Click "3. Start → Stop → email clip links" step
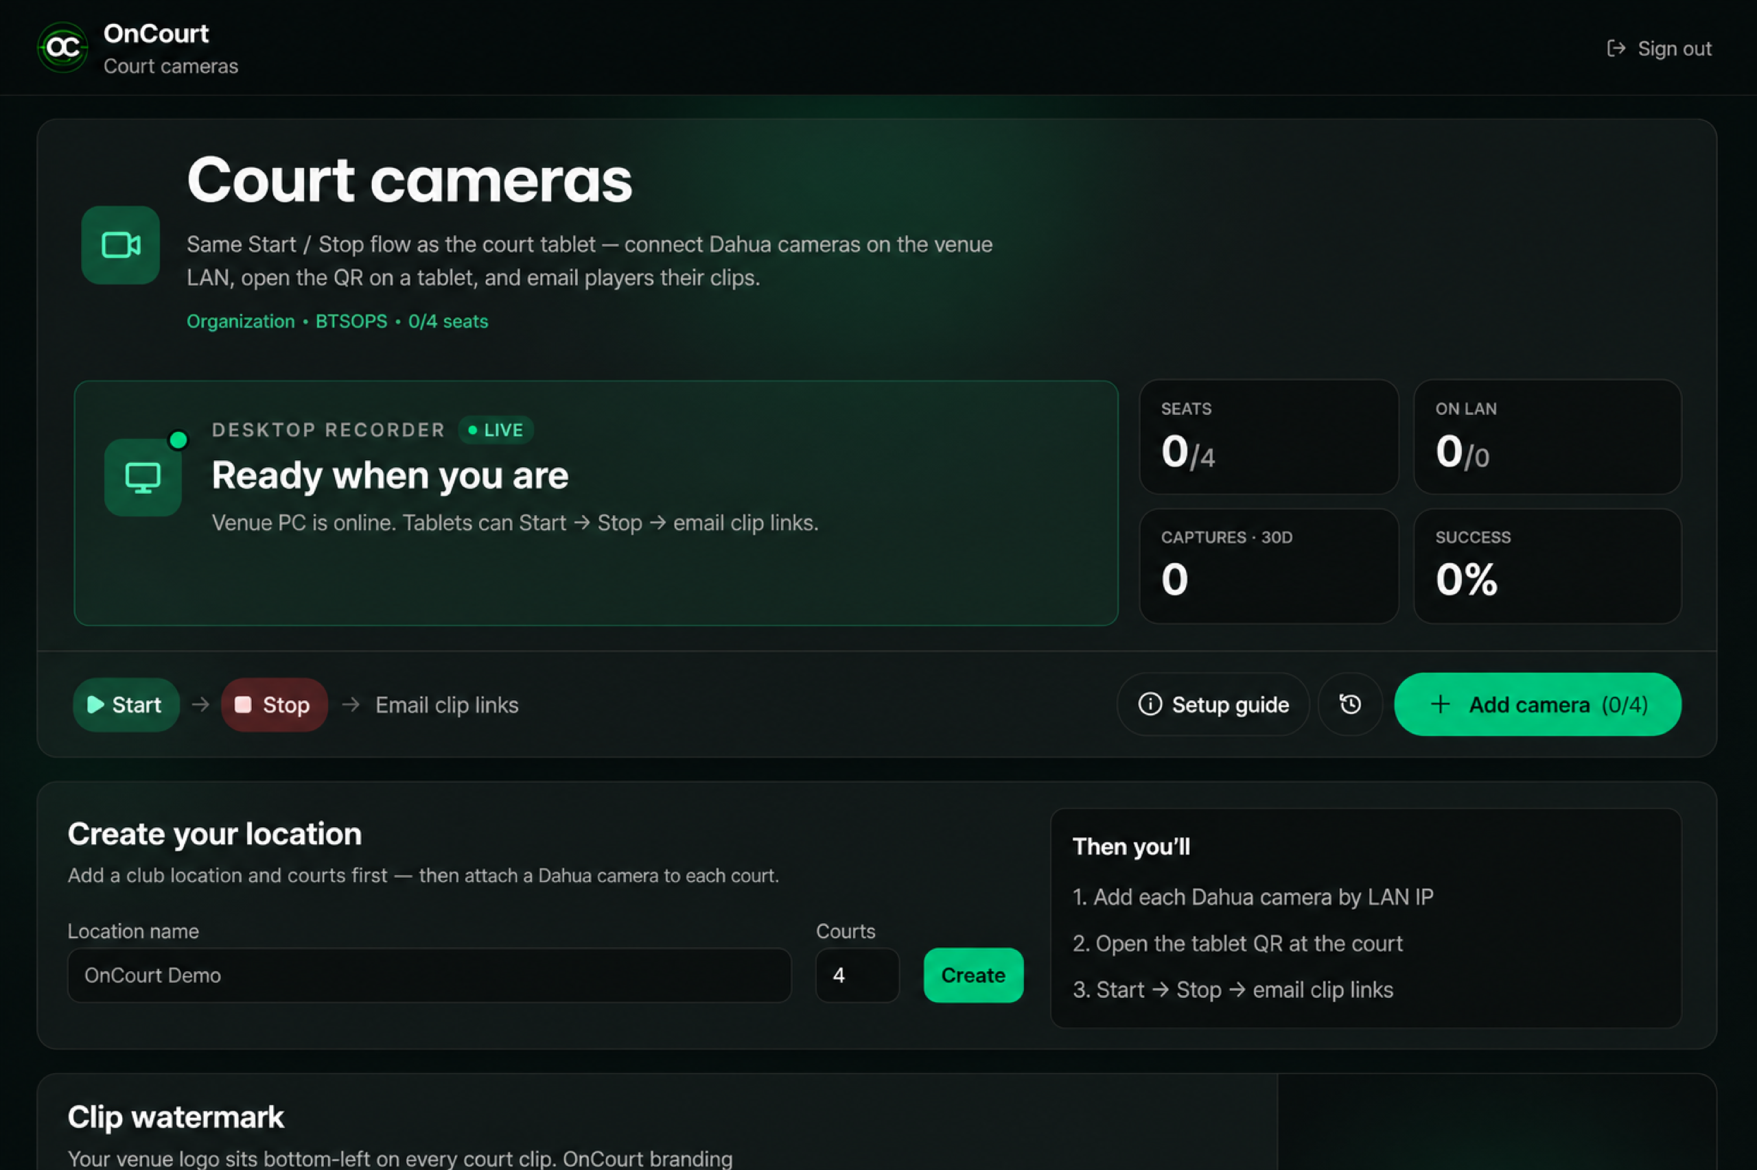 coord(1233,990)
